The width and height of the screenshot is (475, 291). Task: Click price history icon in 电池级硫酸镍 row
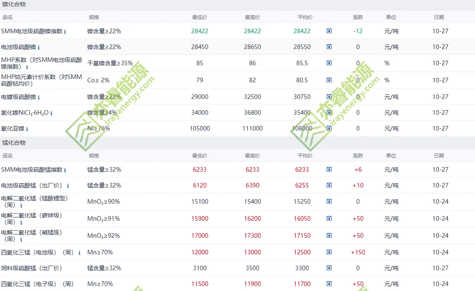pyautogui.click(x=329, y=47)
